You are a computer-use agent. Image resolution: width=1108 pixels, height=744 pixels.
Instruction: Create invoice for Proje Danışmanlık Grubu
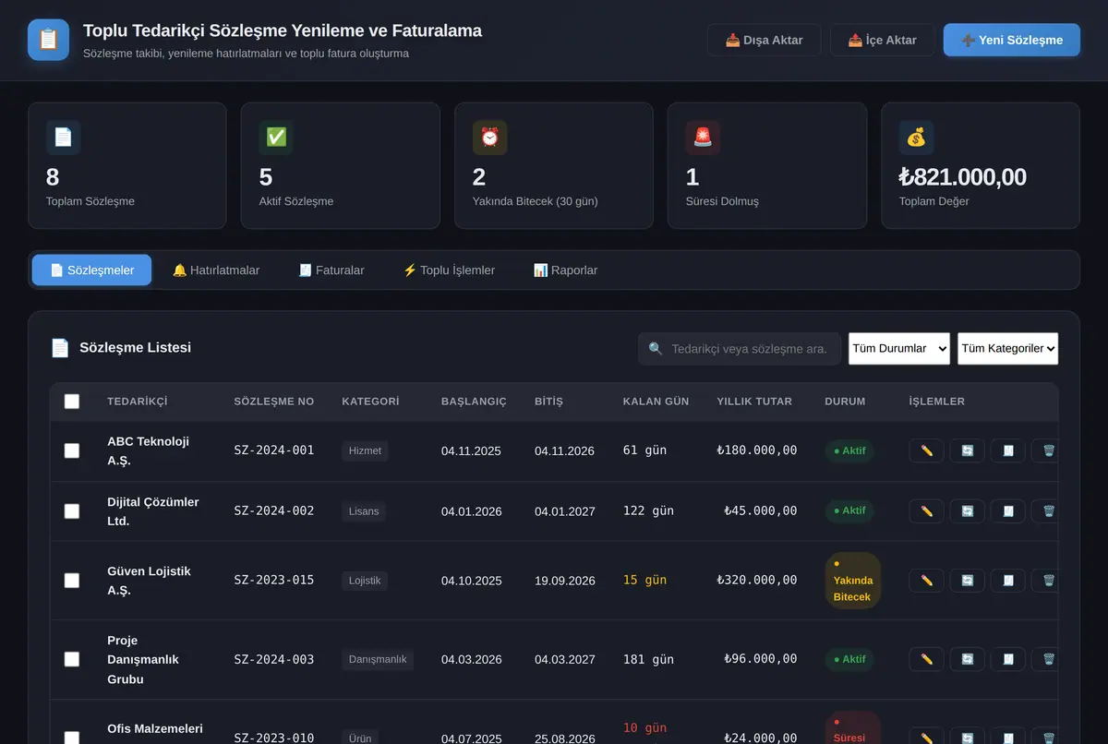pos(1007,659)
